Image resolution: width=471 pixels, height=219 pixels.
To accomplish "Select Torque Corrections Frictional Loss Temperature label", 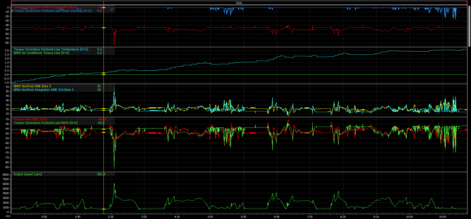I will pos(51,49).
